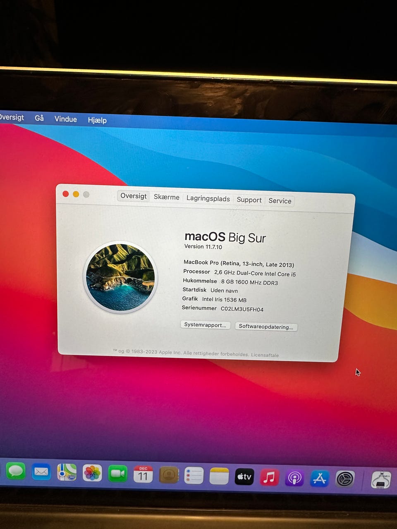Click the Softwareopdatering... button
The height and width of the screenshot is (529, 397).
pos(266,326)
